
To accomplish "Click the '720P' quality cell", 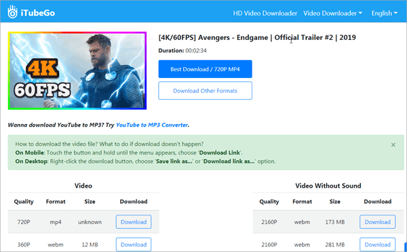I will 24,222.
